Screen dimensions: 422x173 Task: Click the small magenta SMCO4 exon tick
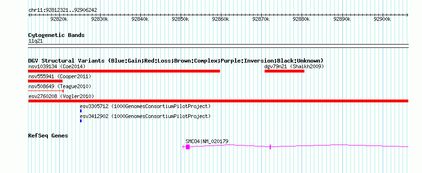[270, 146]
